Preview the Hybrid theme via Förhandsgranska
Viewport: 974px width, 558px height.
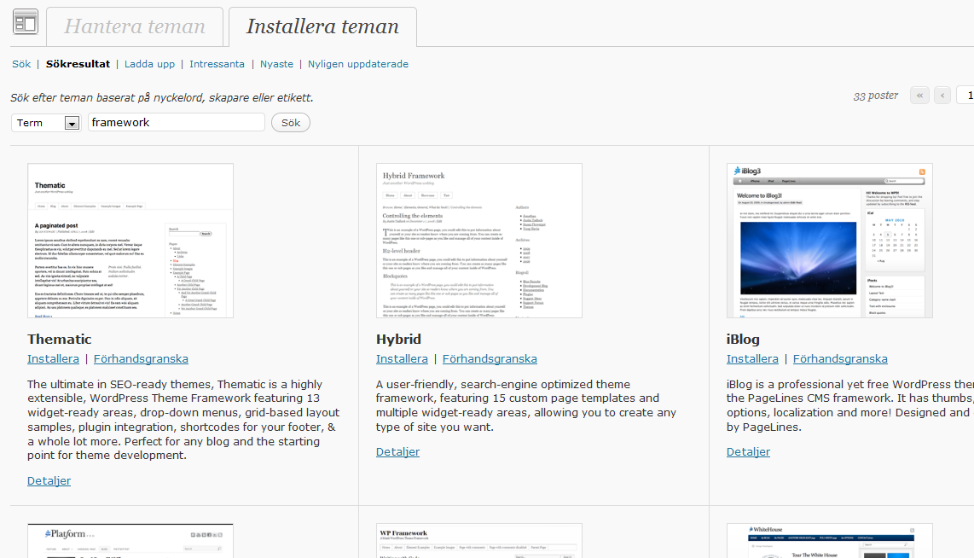(490, 359)
